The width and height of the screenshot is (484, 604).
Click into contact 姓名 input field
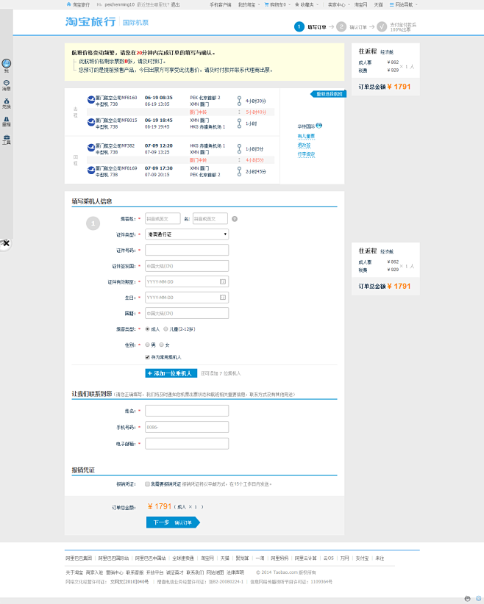[x=187, y=411]
